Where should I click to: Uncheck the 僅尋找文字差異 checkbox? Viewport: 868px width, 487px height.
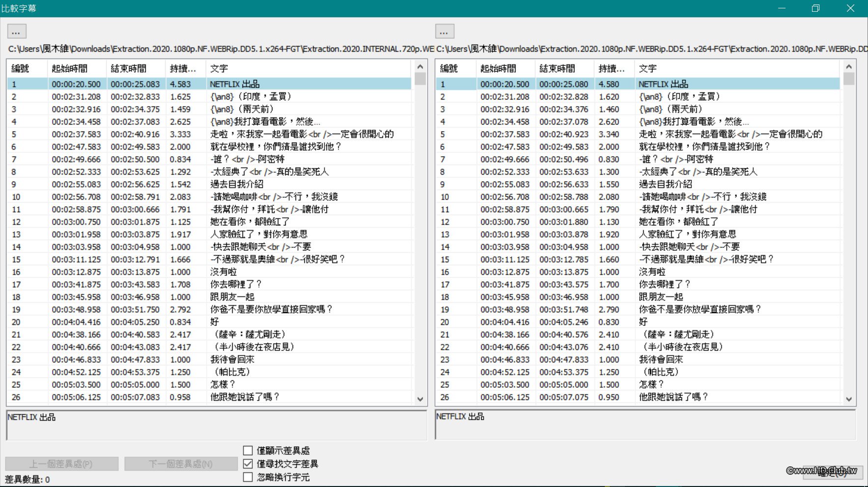tap(248, 464)
